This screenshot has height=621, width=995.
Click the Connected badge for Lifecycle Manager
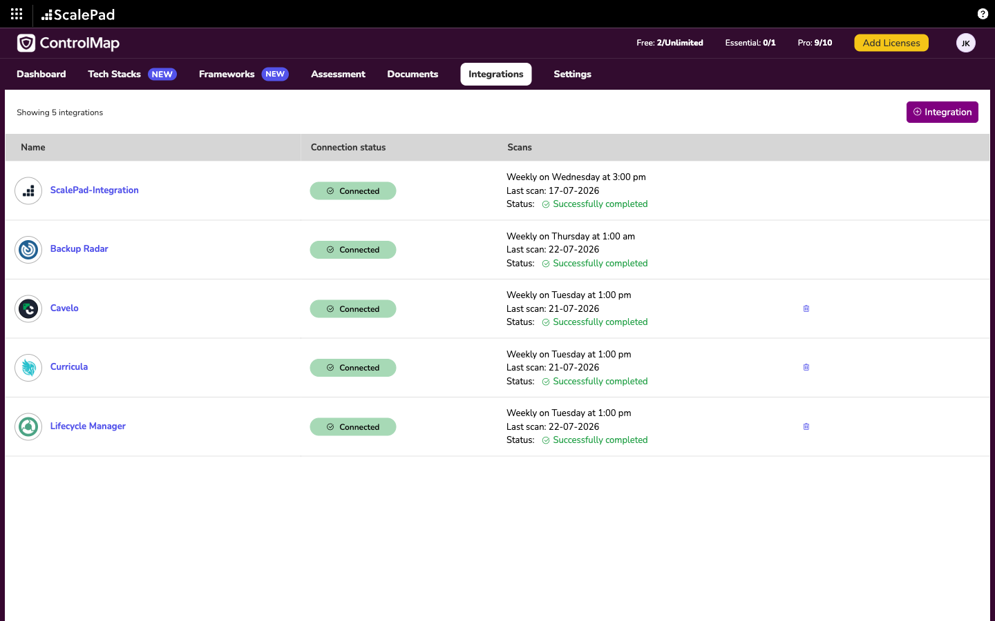353,427
